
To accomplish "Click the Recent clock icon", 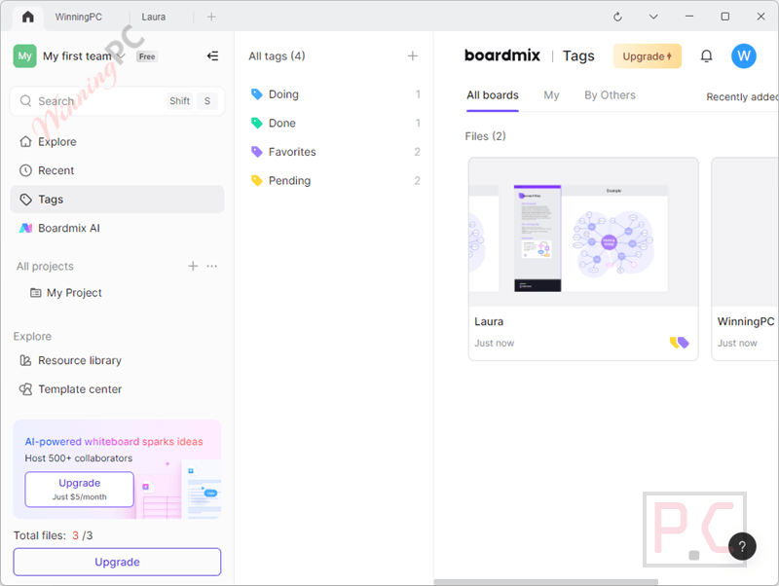I will coord(25,170).
